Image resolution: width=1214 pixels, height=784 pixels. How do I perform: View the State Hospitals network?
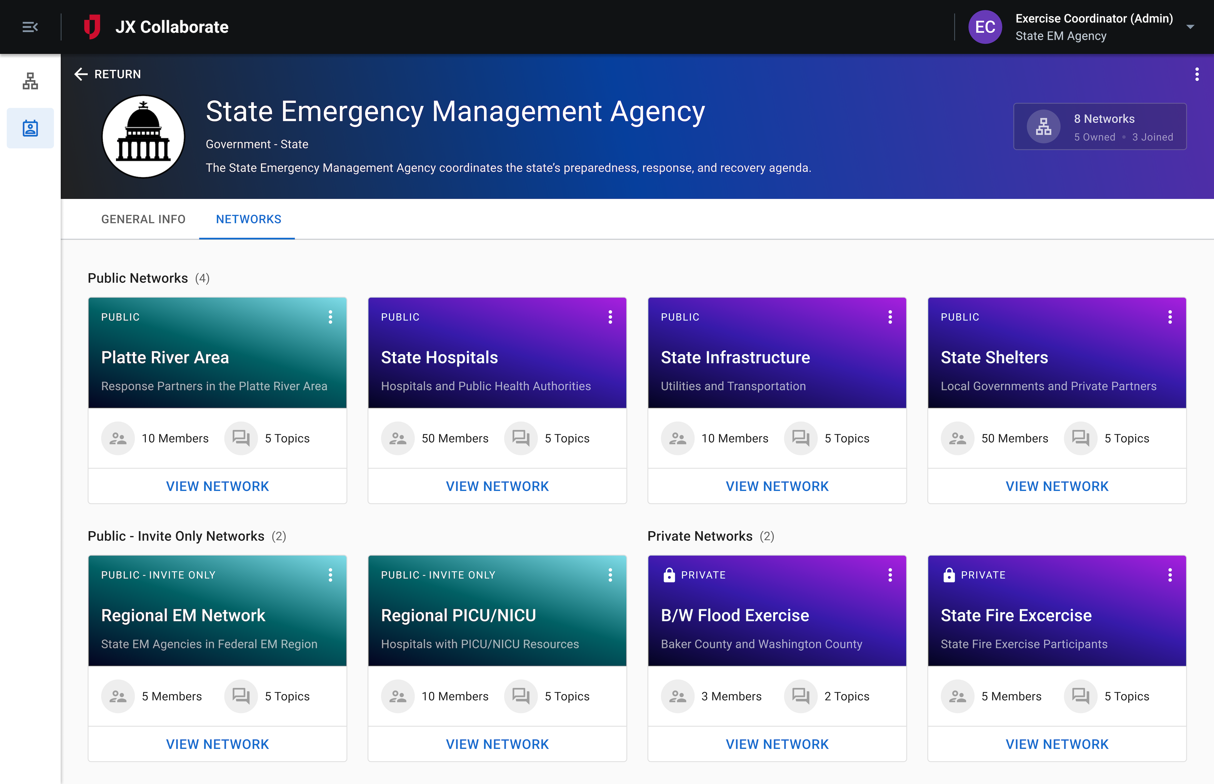point(497,486)
